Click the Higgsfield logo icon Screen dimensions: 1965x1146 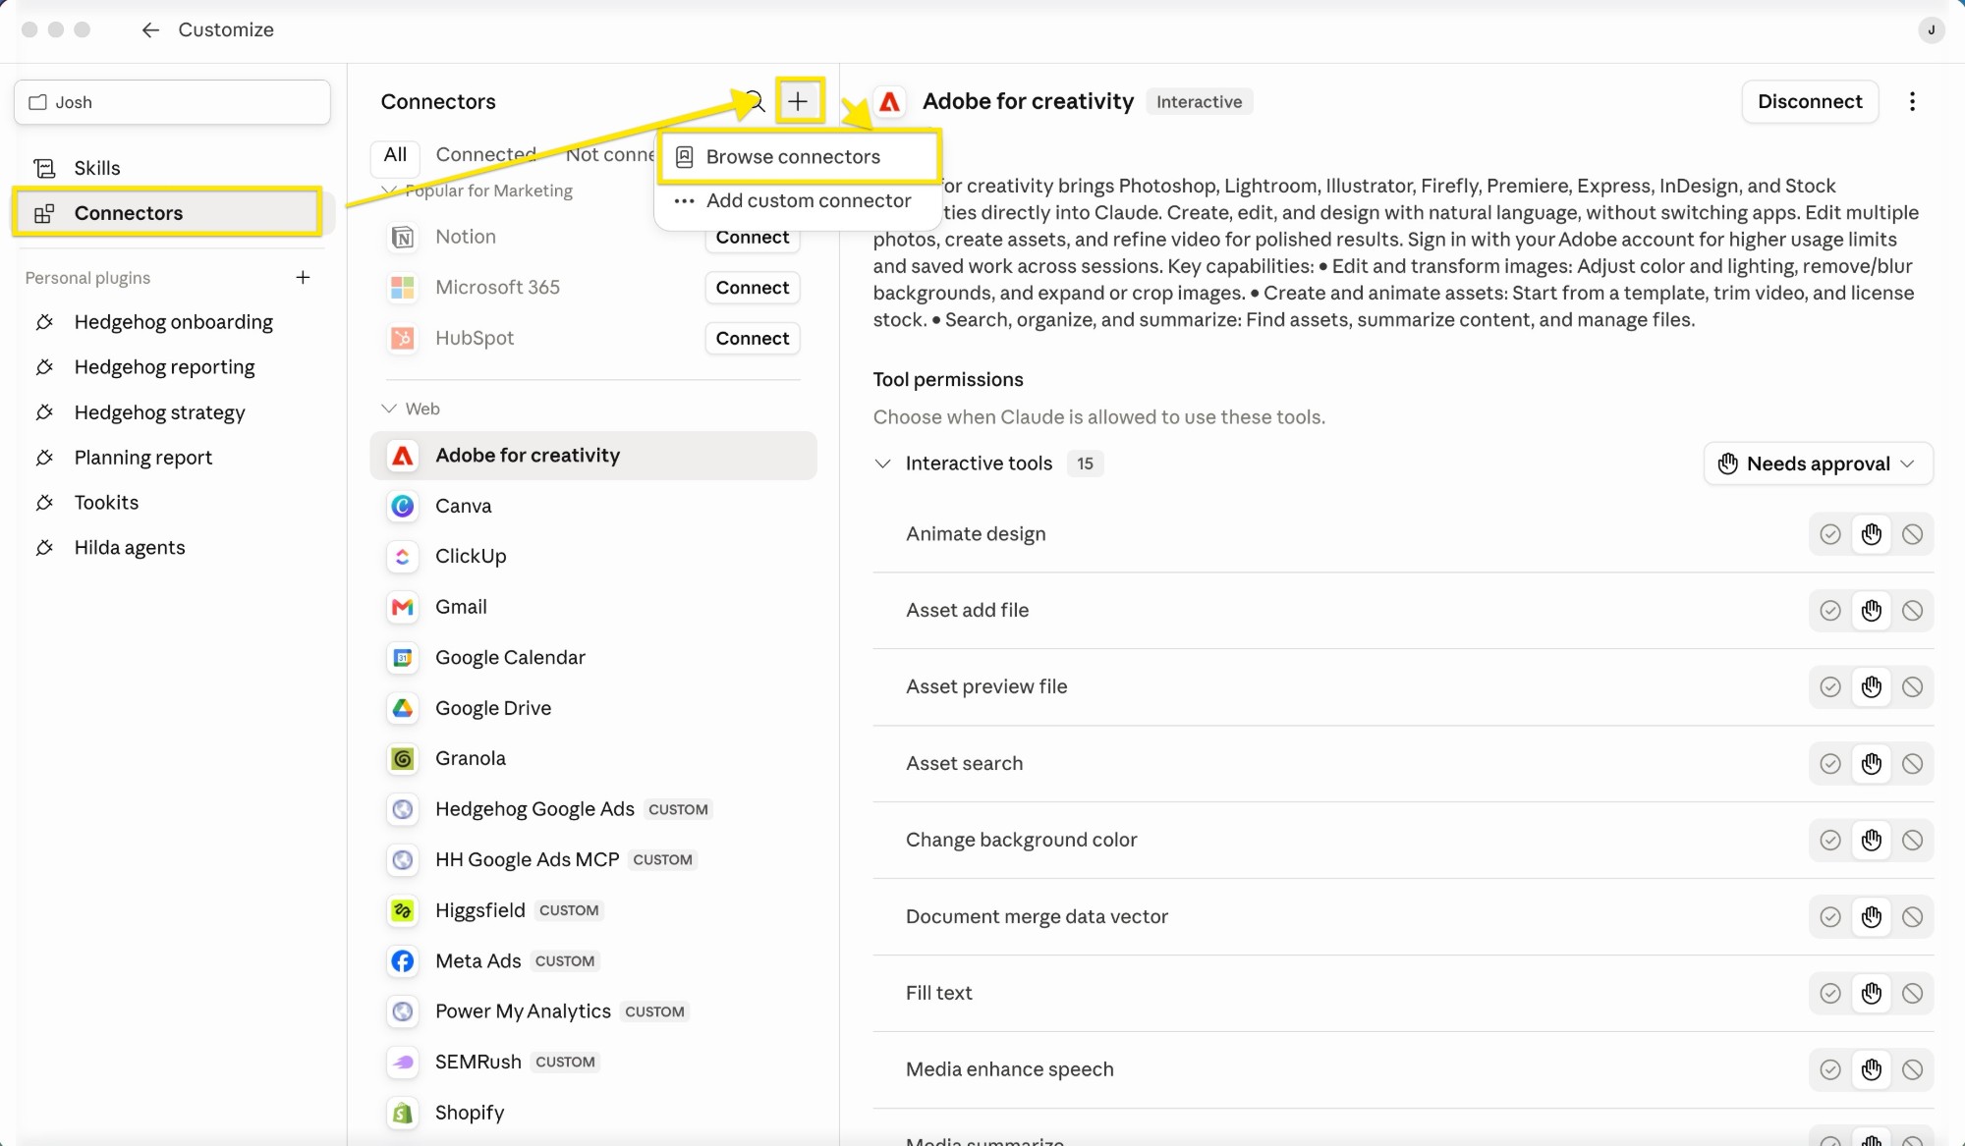(x=403, y=910)
